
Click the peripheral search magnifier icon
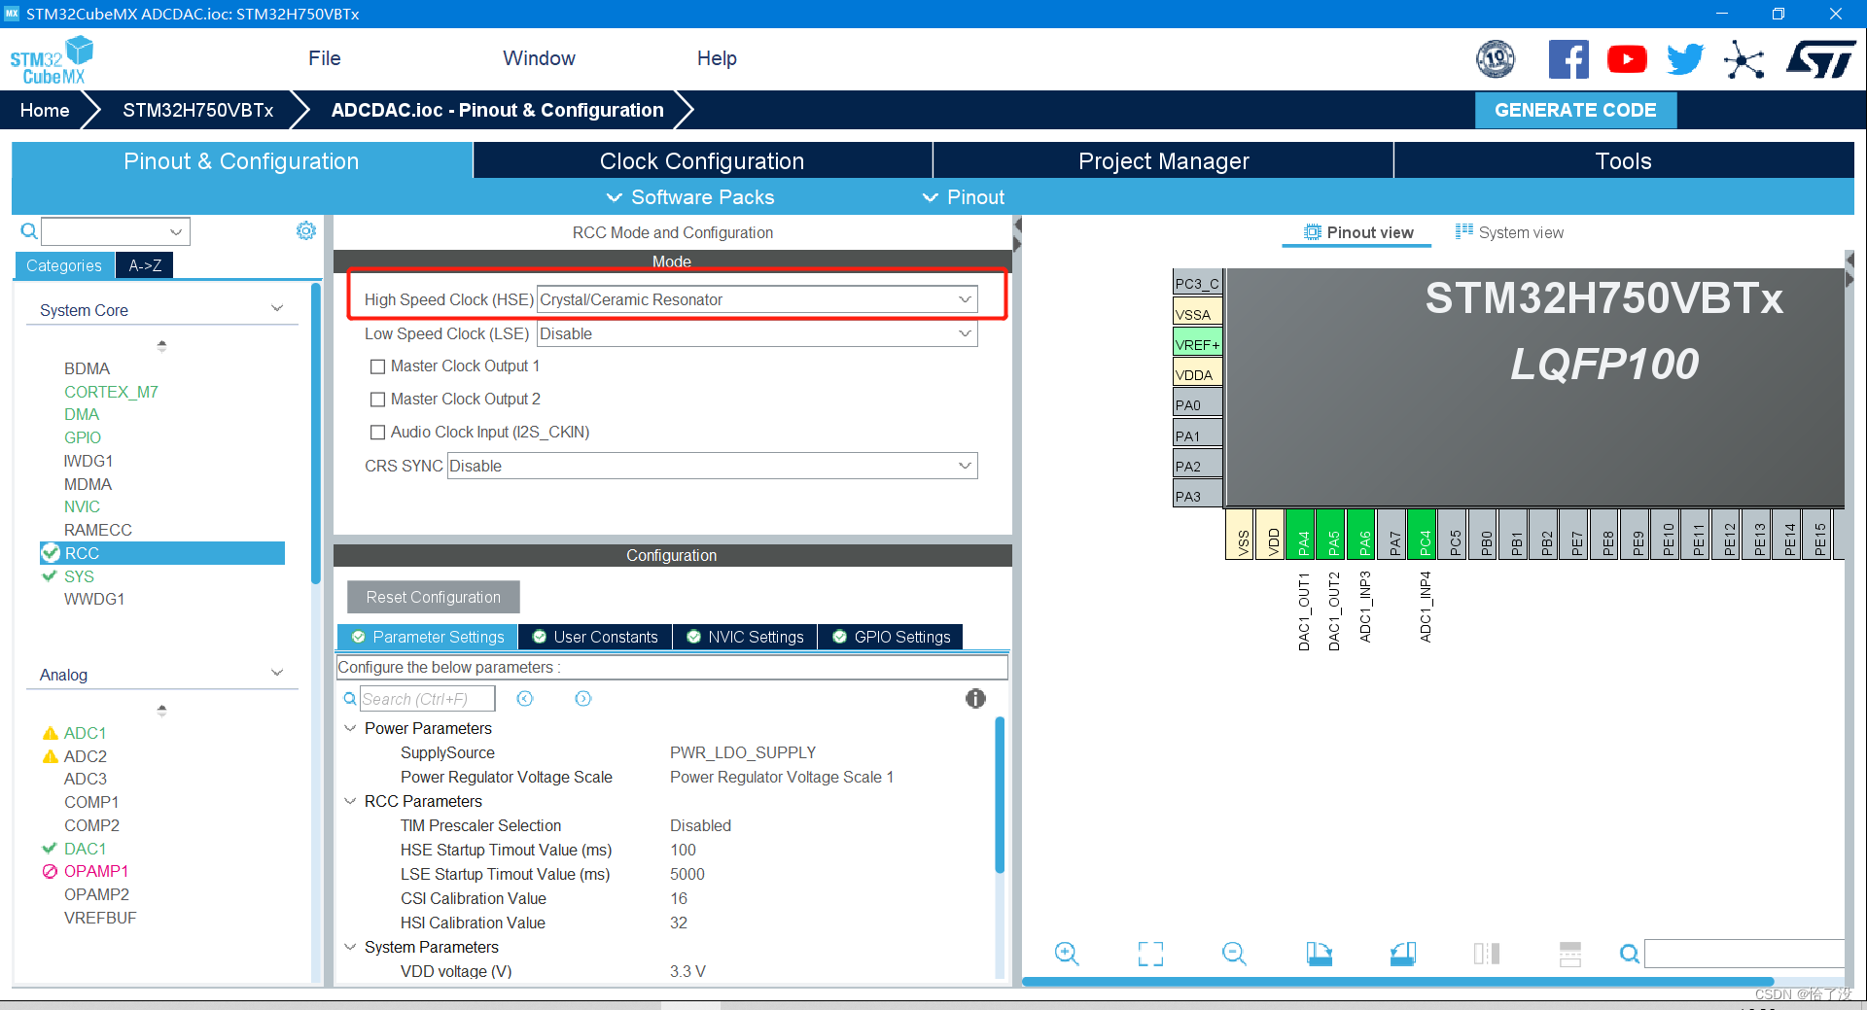29,231
